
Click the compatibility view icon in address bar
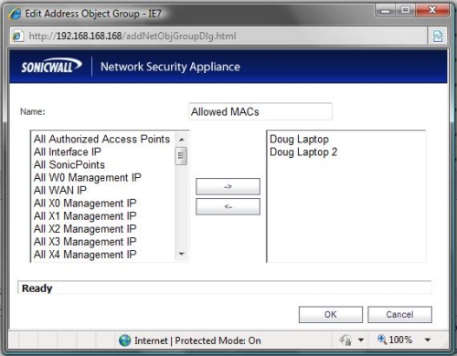(x=438, y=37)
